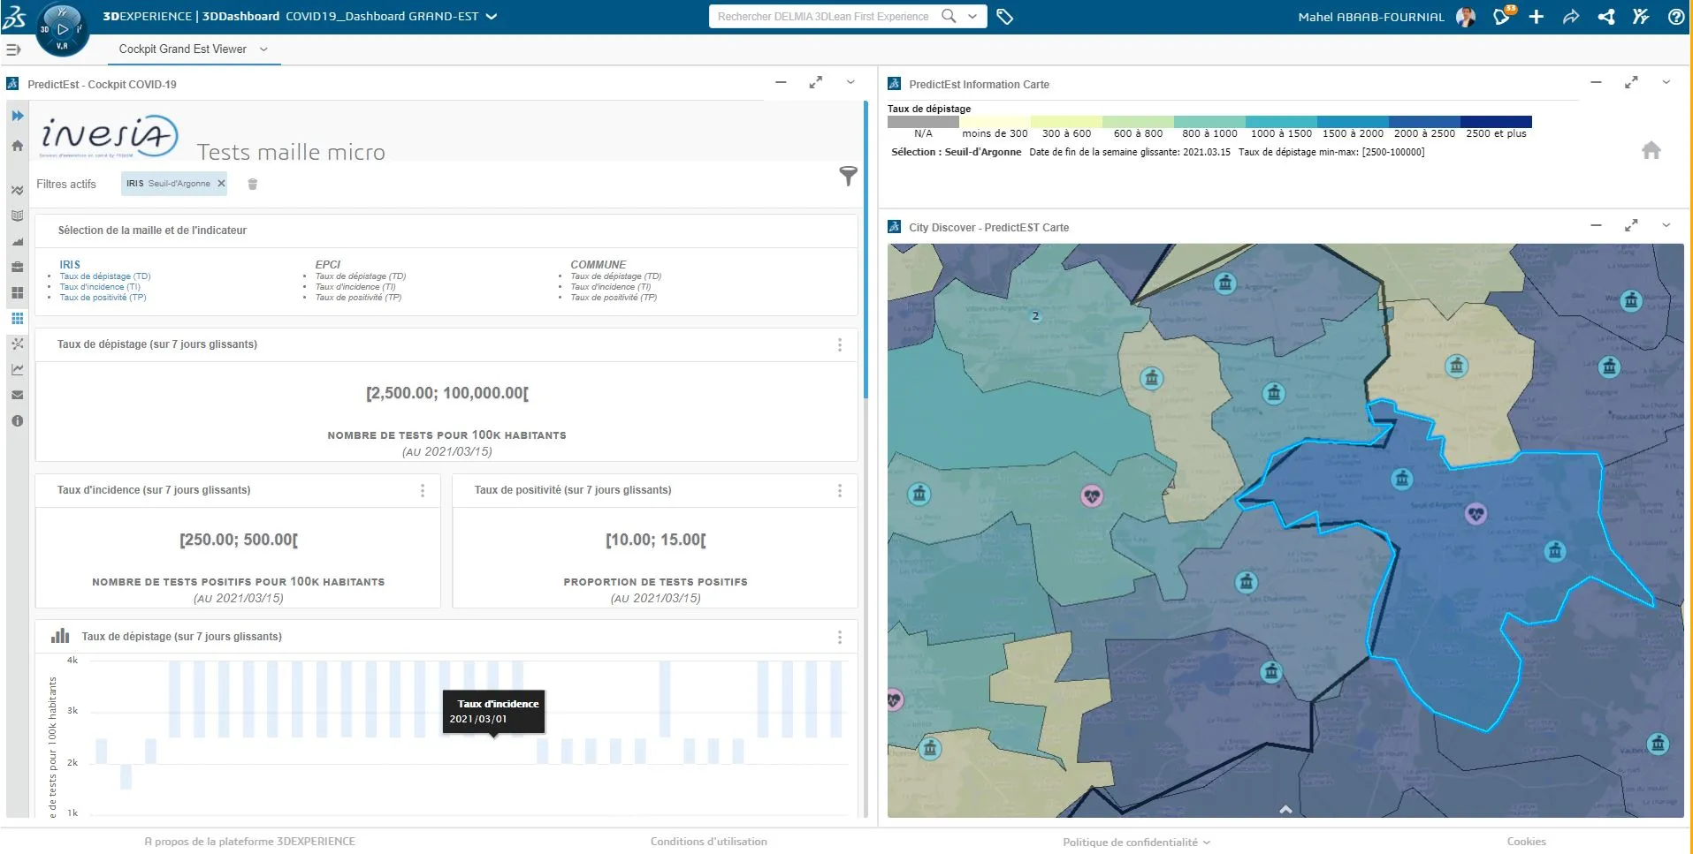Screen dimensions: 1693x854
Task: Open the City Discover map widget chevron menu
Action: coord(1666,225)
